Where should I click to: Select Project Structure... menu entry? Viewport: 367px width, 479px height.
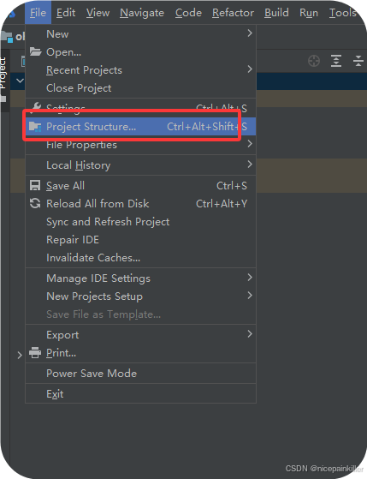(x=140, y=126)
